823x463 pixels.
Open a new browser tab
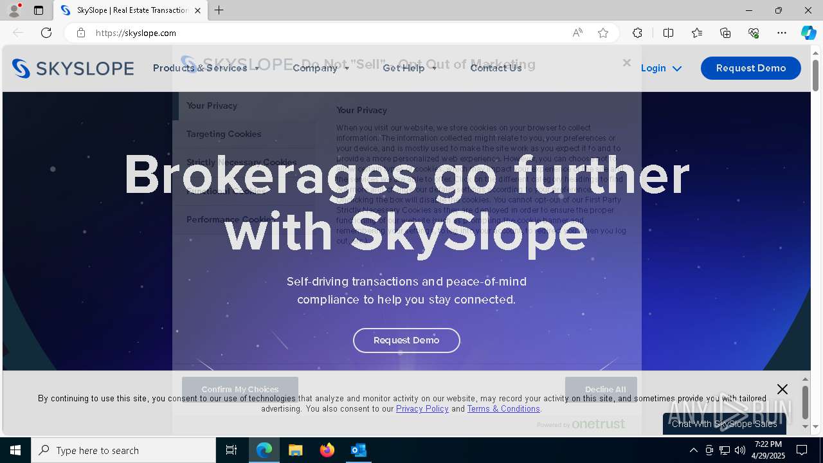click(219, 10)
